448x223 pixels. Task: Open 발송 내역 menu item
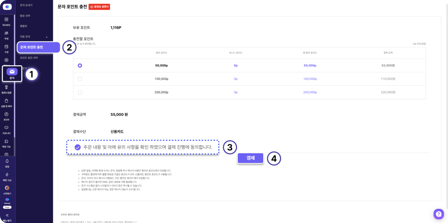25,16
